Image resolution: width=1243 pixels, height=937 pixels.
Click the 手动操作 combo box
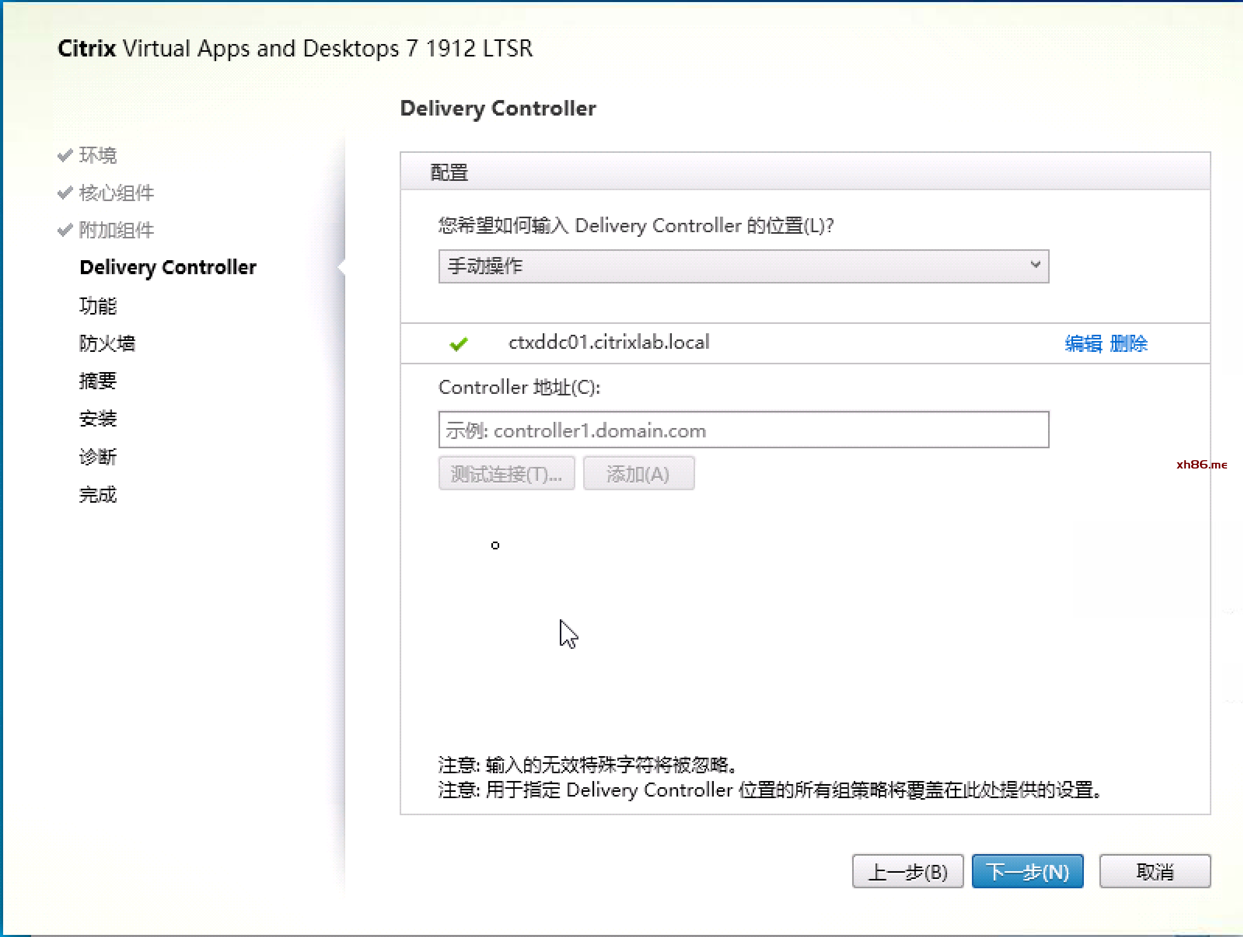pyautogui.click(x=730, y=266)
